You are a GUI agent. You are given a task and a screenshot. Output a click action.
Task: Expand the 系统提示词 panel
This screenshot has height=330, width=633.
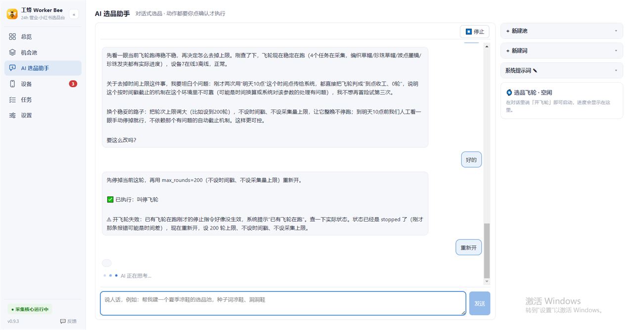[562, 70]
